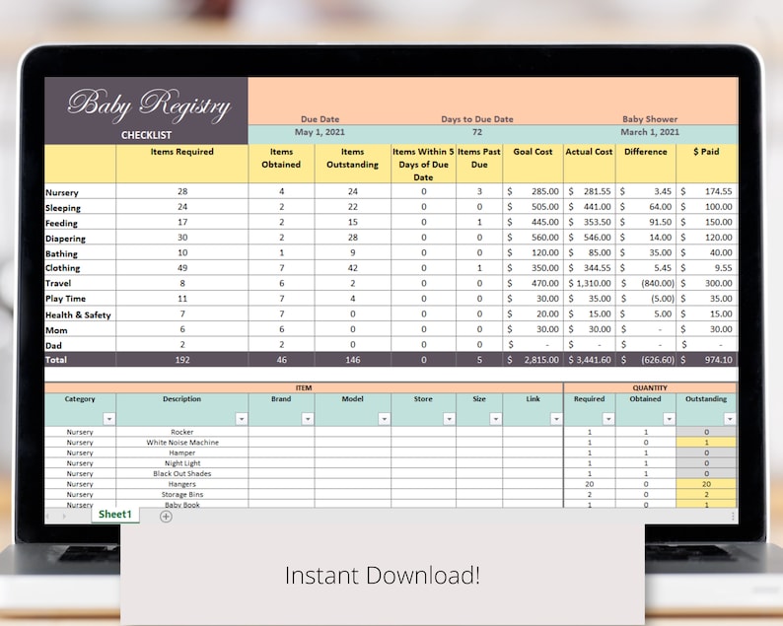Screen dimensions: 783x626
Task: Click total goal cost 2,815.00
Action: tap(533, 360)
